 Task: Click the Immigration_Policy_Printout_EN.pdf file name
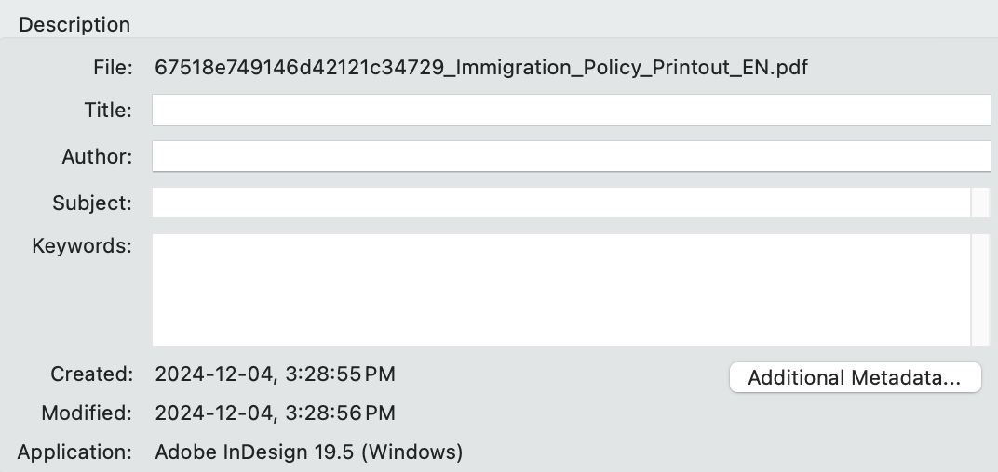pyautogui.click(x=476, y=67)
